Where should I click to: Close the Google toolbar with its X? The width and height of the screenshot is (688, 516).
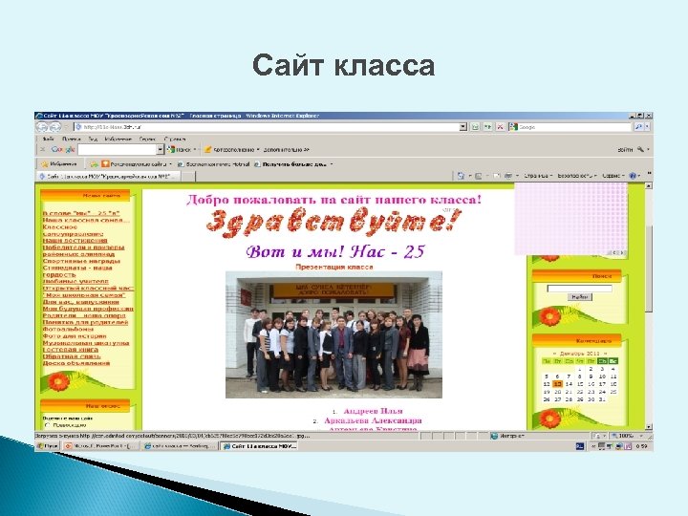tap(43, 150)
